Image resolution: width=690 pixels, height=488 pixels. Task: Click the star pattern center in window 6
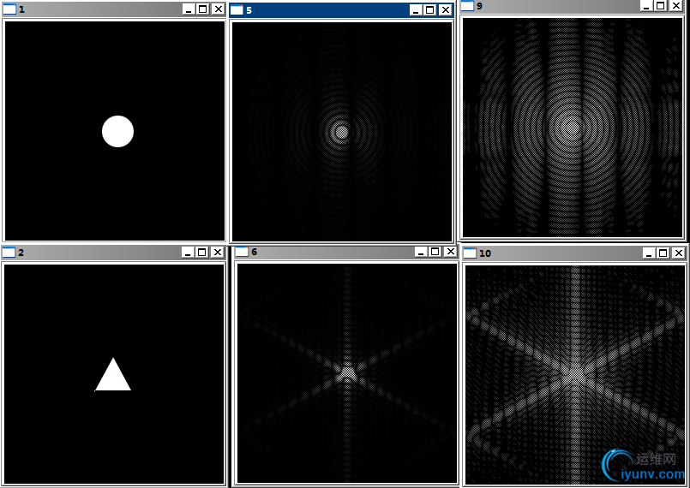348,373
